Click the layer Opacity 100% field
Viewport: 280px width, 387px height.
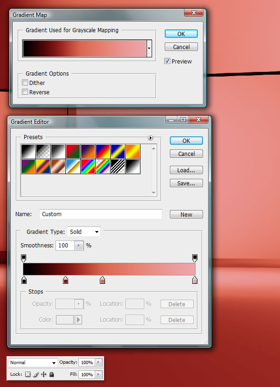click(87, 363)
